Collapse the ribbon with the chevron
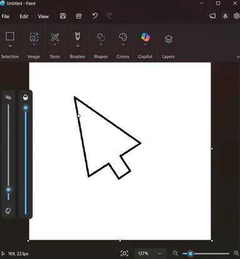Image resolution: width=240 pixels, height=259 pixels. click(x=238, y=56)
